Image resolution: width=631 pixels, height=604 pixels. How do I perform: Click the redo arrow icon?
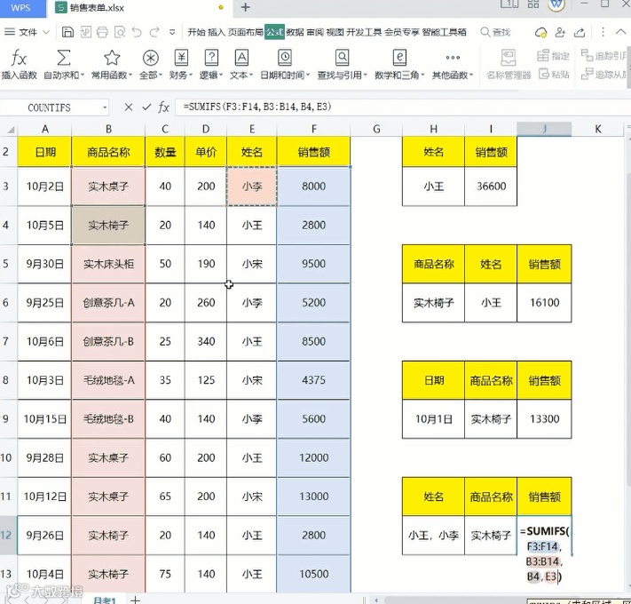point(154,32)
